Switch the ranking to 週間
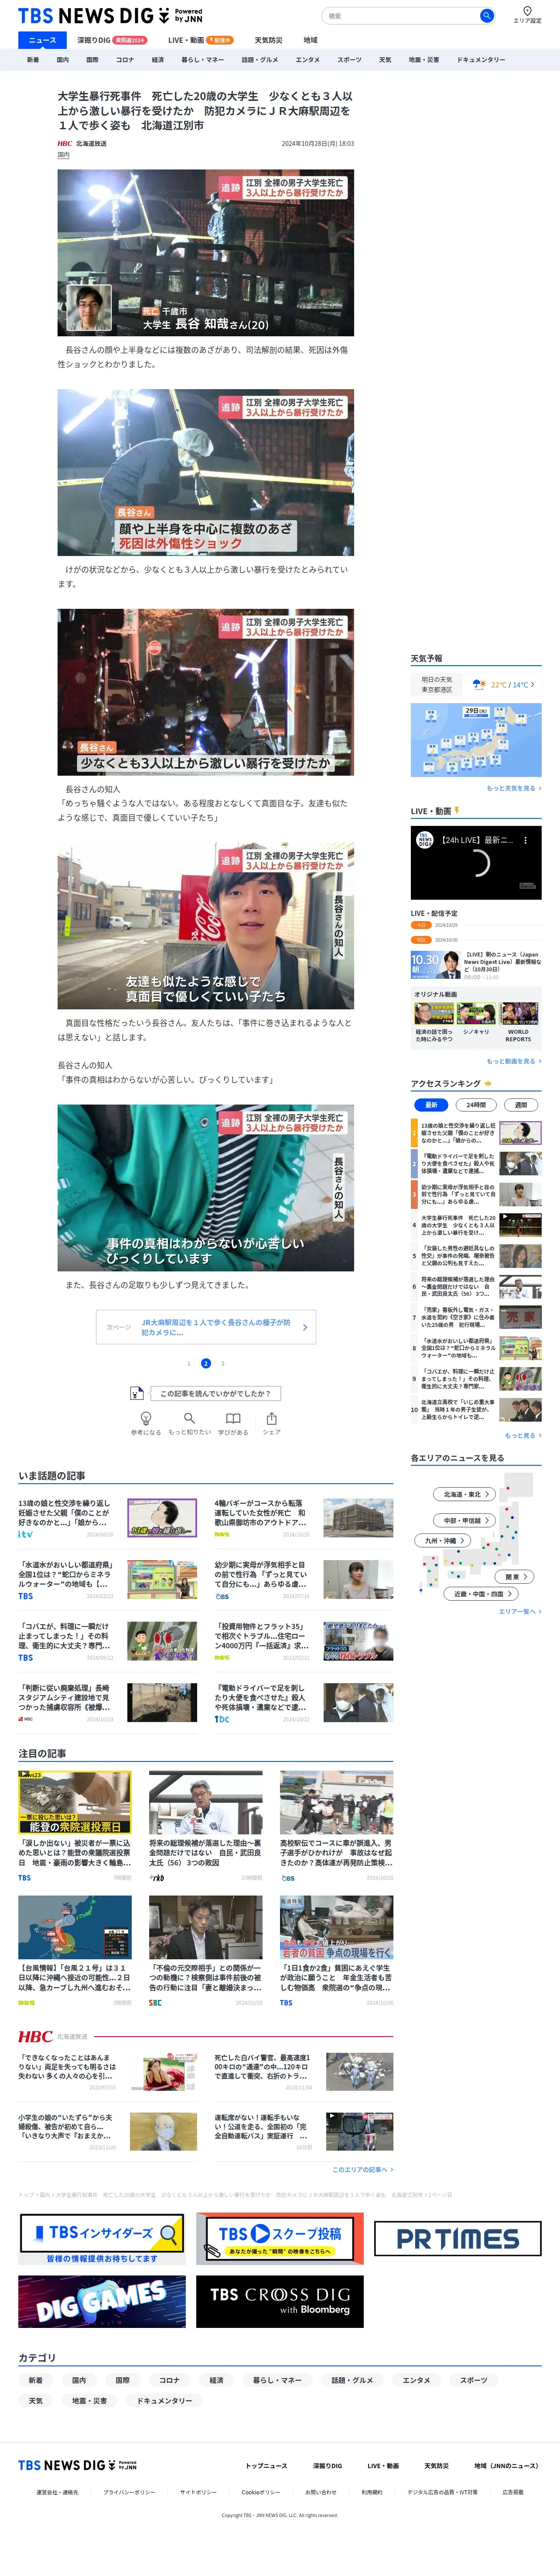This screenshot has width=560, height=2576. (x=521, y=1105)
